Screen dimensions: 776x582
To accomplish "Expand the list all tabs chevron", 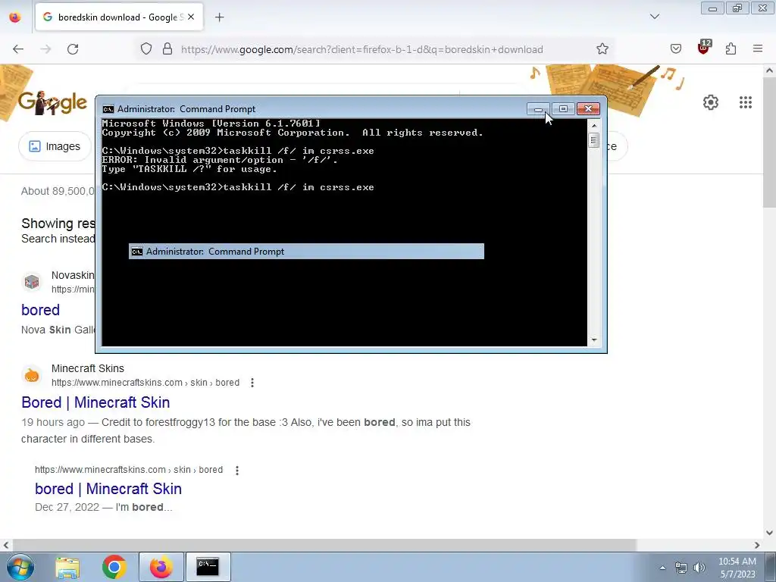I will click(655, 17).
